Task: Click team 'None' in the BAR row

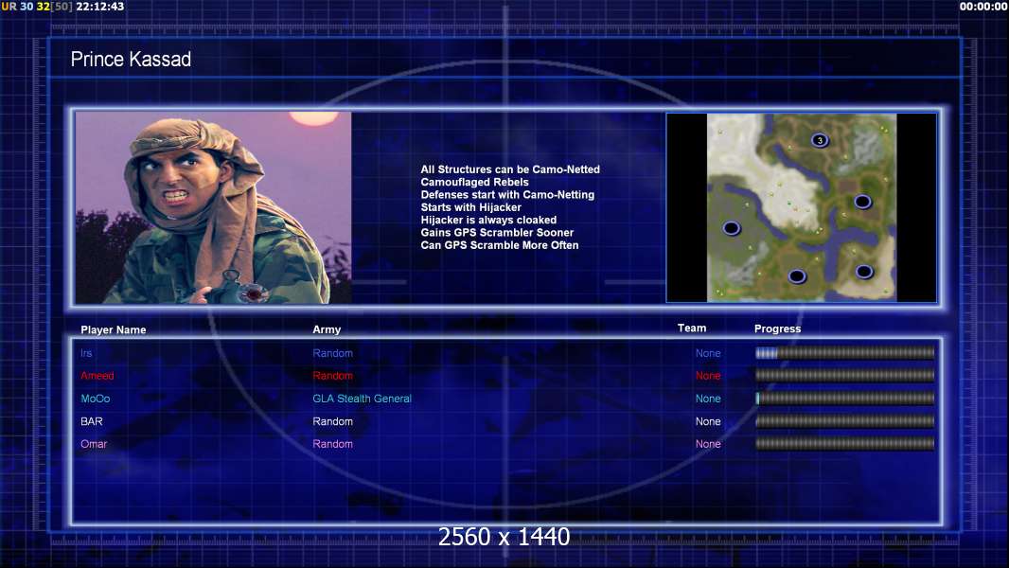Action: coord(708,421)
